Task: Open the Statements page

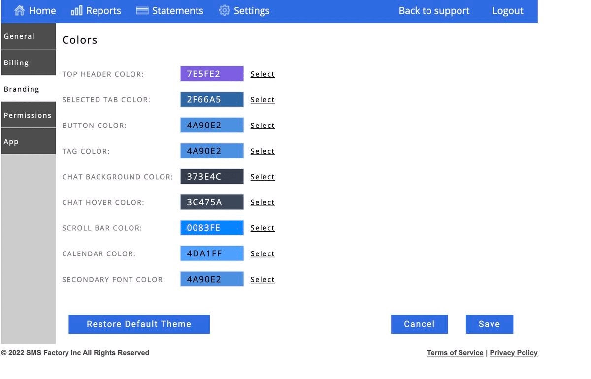Action: tap(169, 10)
